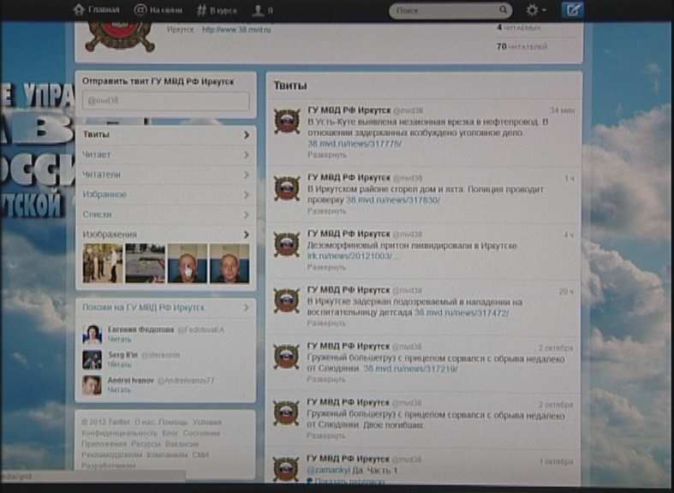Viewport: 674px width, 493px height.
Task: Click the 4 читаемых counter
Action: (x=519, y=27)
